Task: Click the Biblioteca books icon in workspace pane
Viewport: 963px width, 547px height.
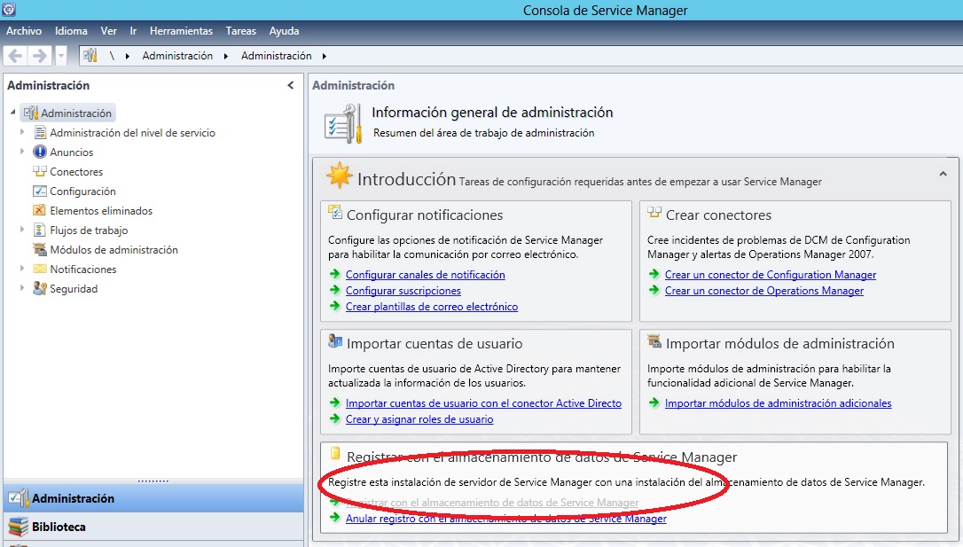Action: (18, 527)
